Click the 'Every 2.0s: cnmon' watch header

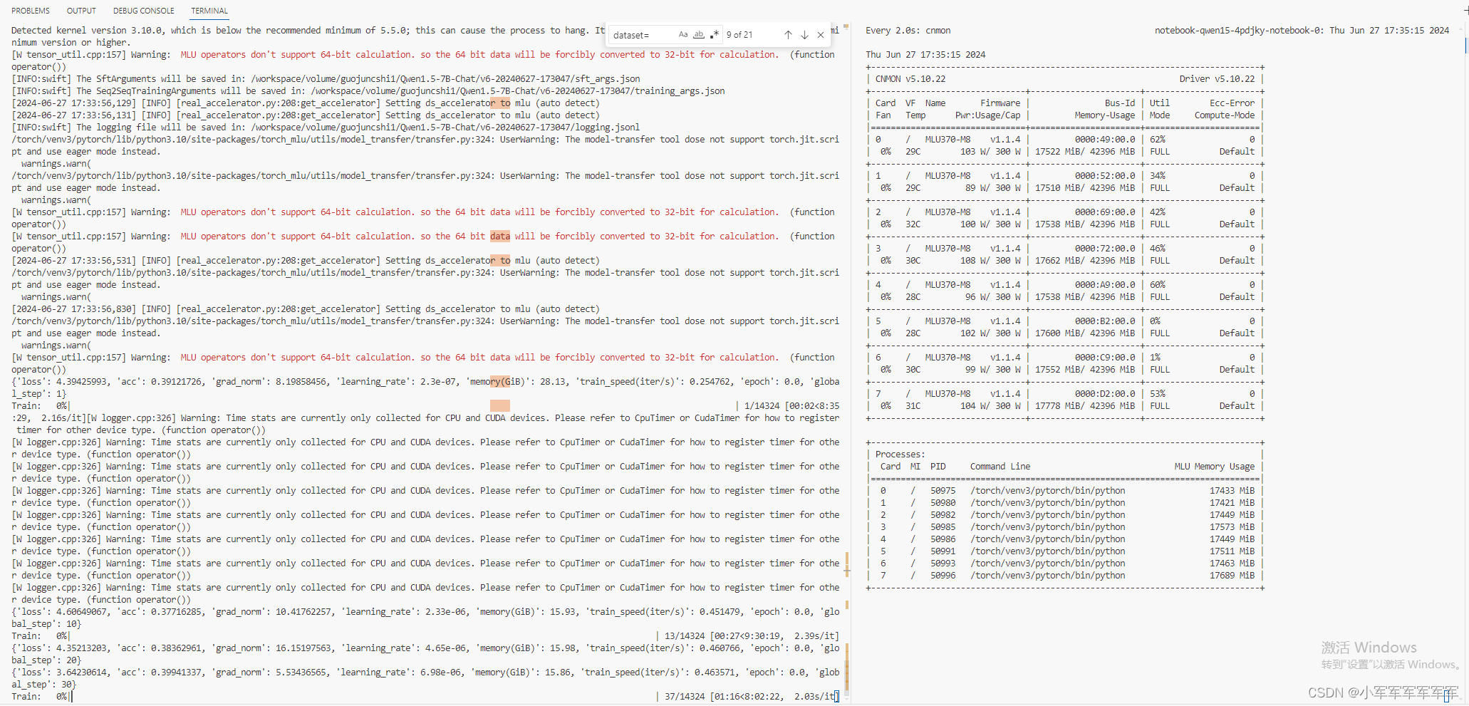pos(908,30)
